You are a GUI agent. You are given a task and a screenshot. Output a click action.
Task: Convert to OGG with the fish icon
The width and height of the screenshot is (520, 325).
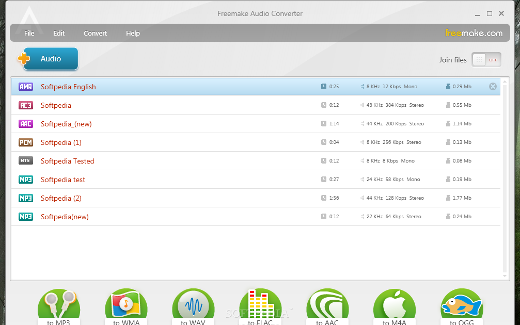point(462,307)
